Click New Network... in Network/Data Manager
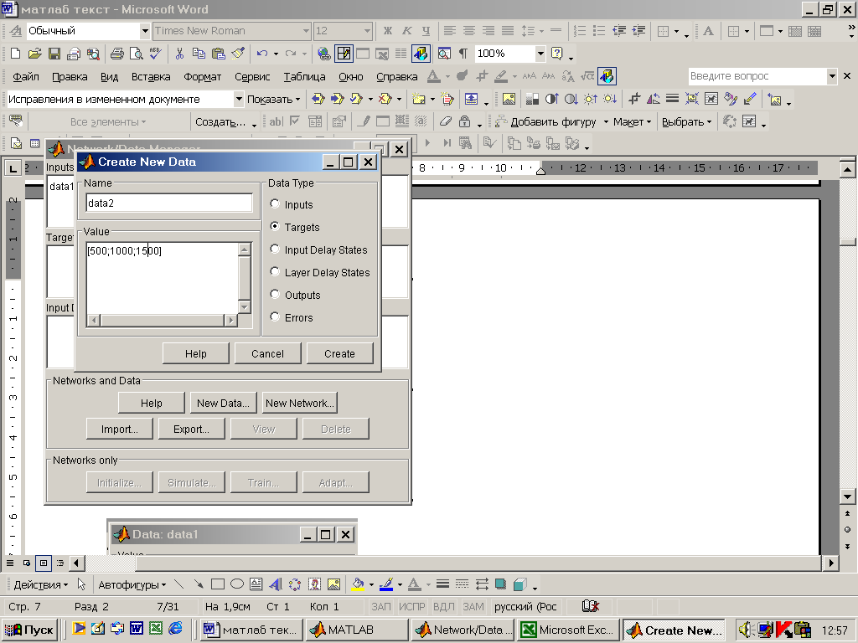 pyautogui.click(x=299, y=403)
